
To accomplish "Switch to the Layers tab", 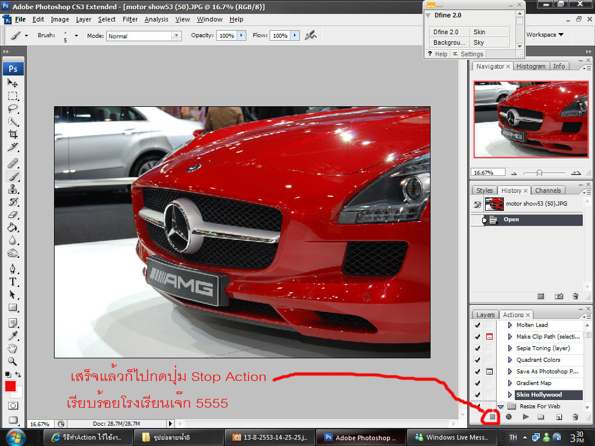I will click(485, 315).
